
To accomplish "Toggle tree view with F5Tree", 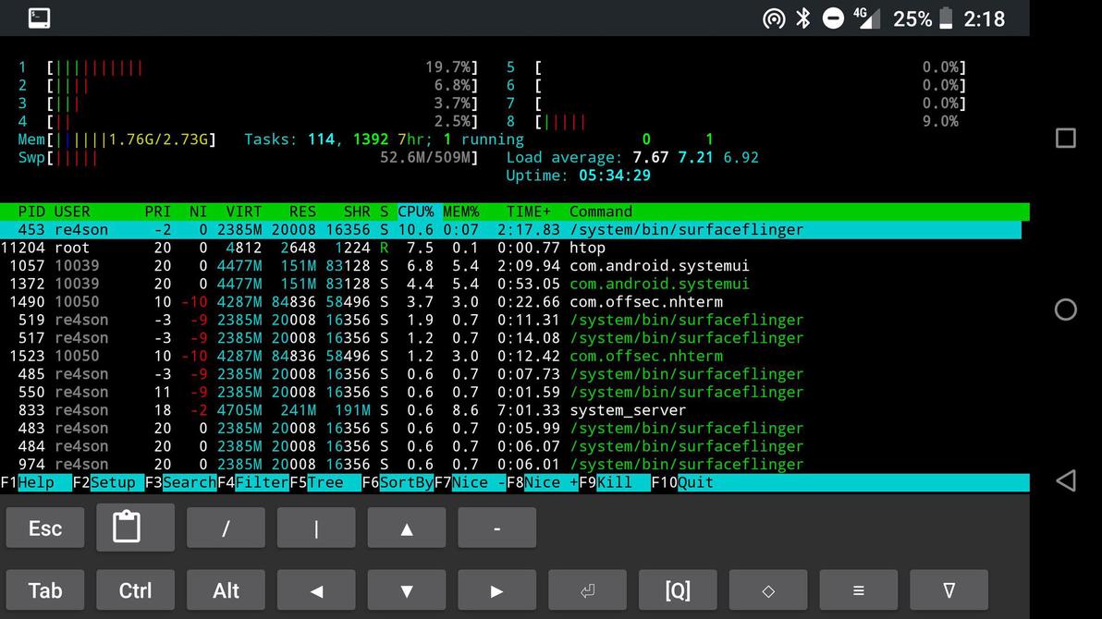I will coord(318,481).
